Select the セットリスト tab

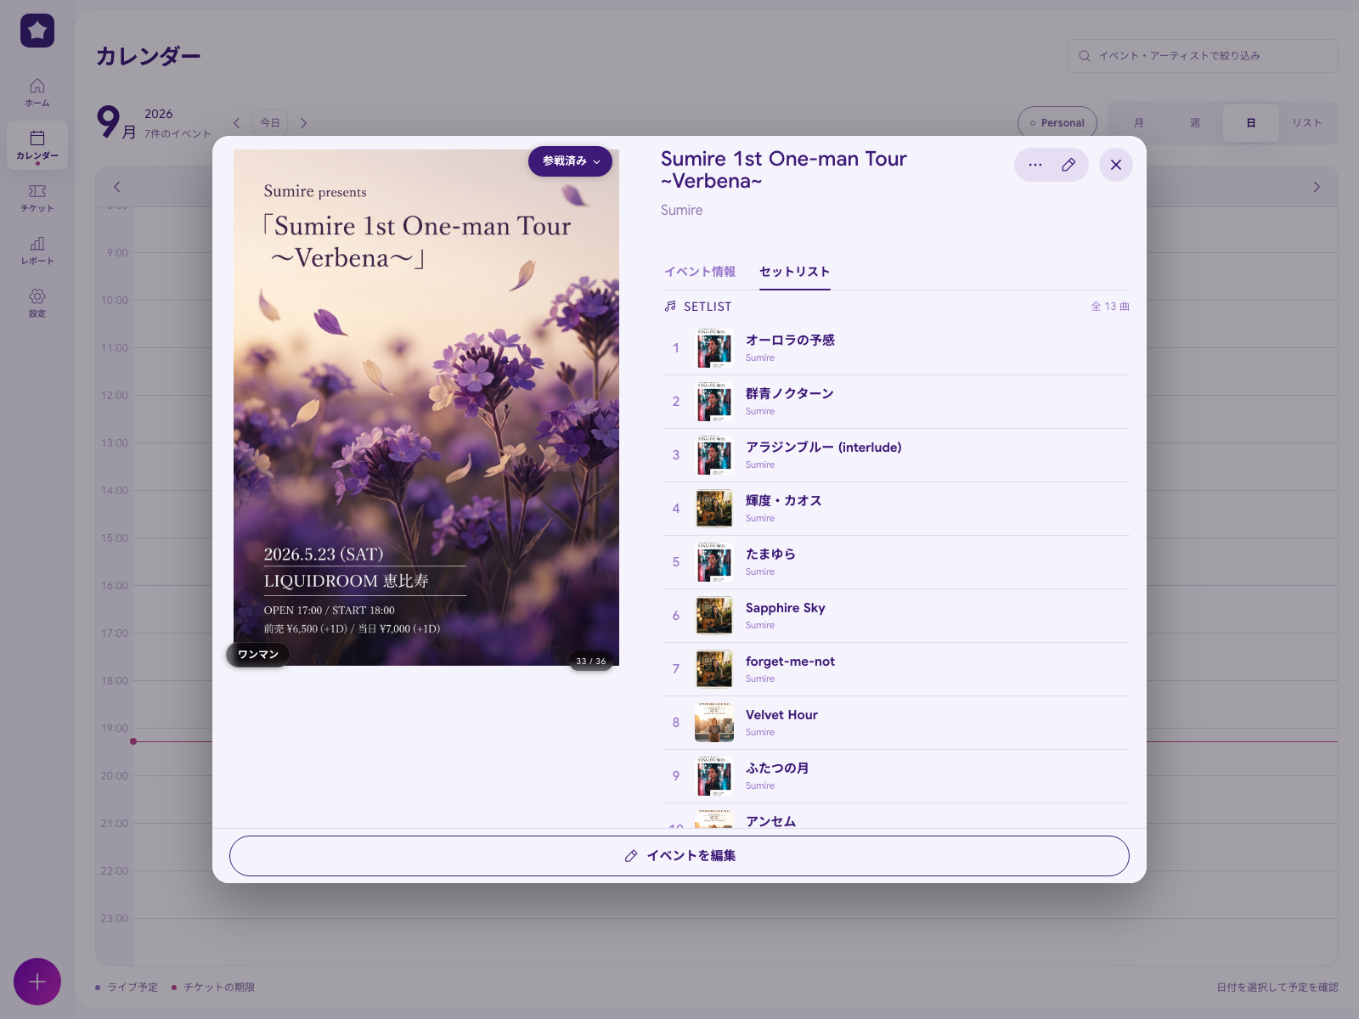coord(795,272)
